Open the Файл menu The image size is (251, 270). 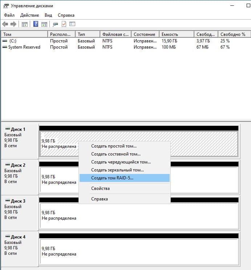point(9,15)
